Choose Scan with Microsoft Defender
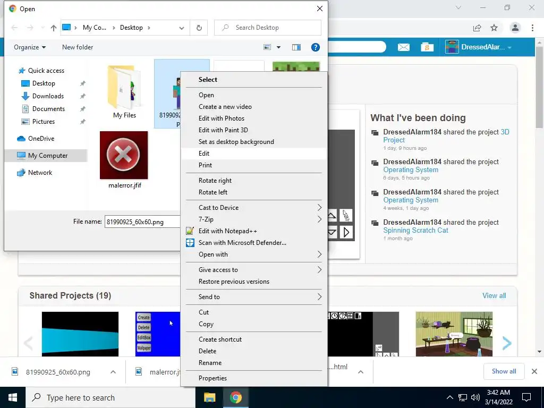The image size is (544, 408). coord(253,243)
